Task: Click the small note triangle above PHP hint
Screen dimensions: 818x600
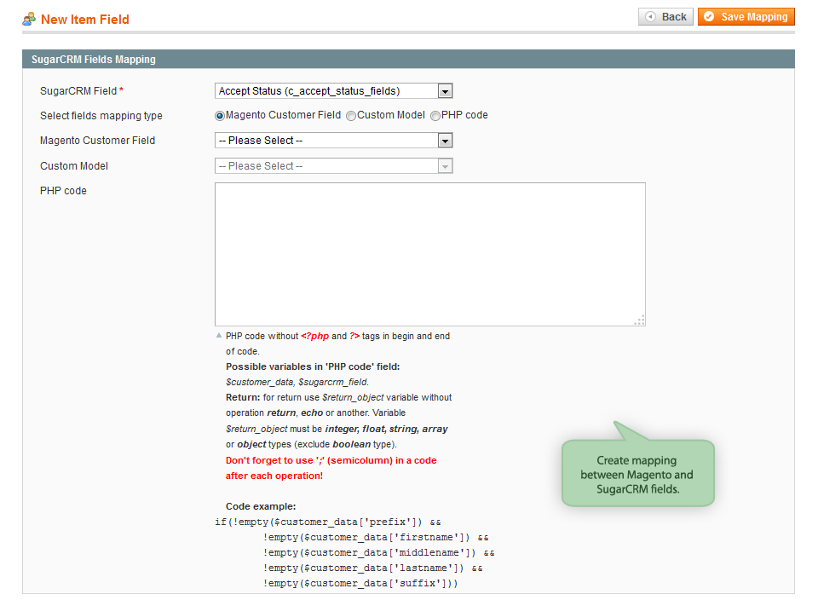Action: [x=219, y=336]
